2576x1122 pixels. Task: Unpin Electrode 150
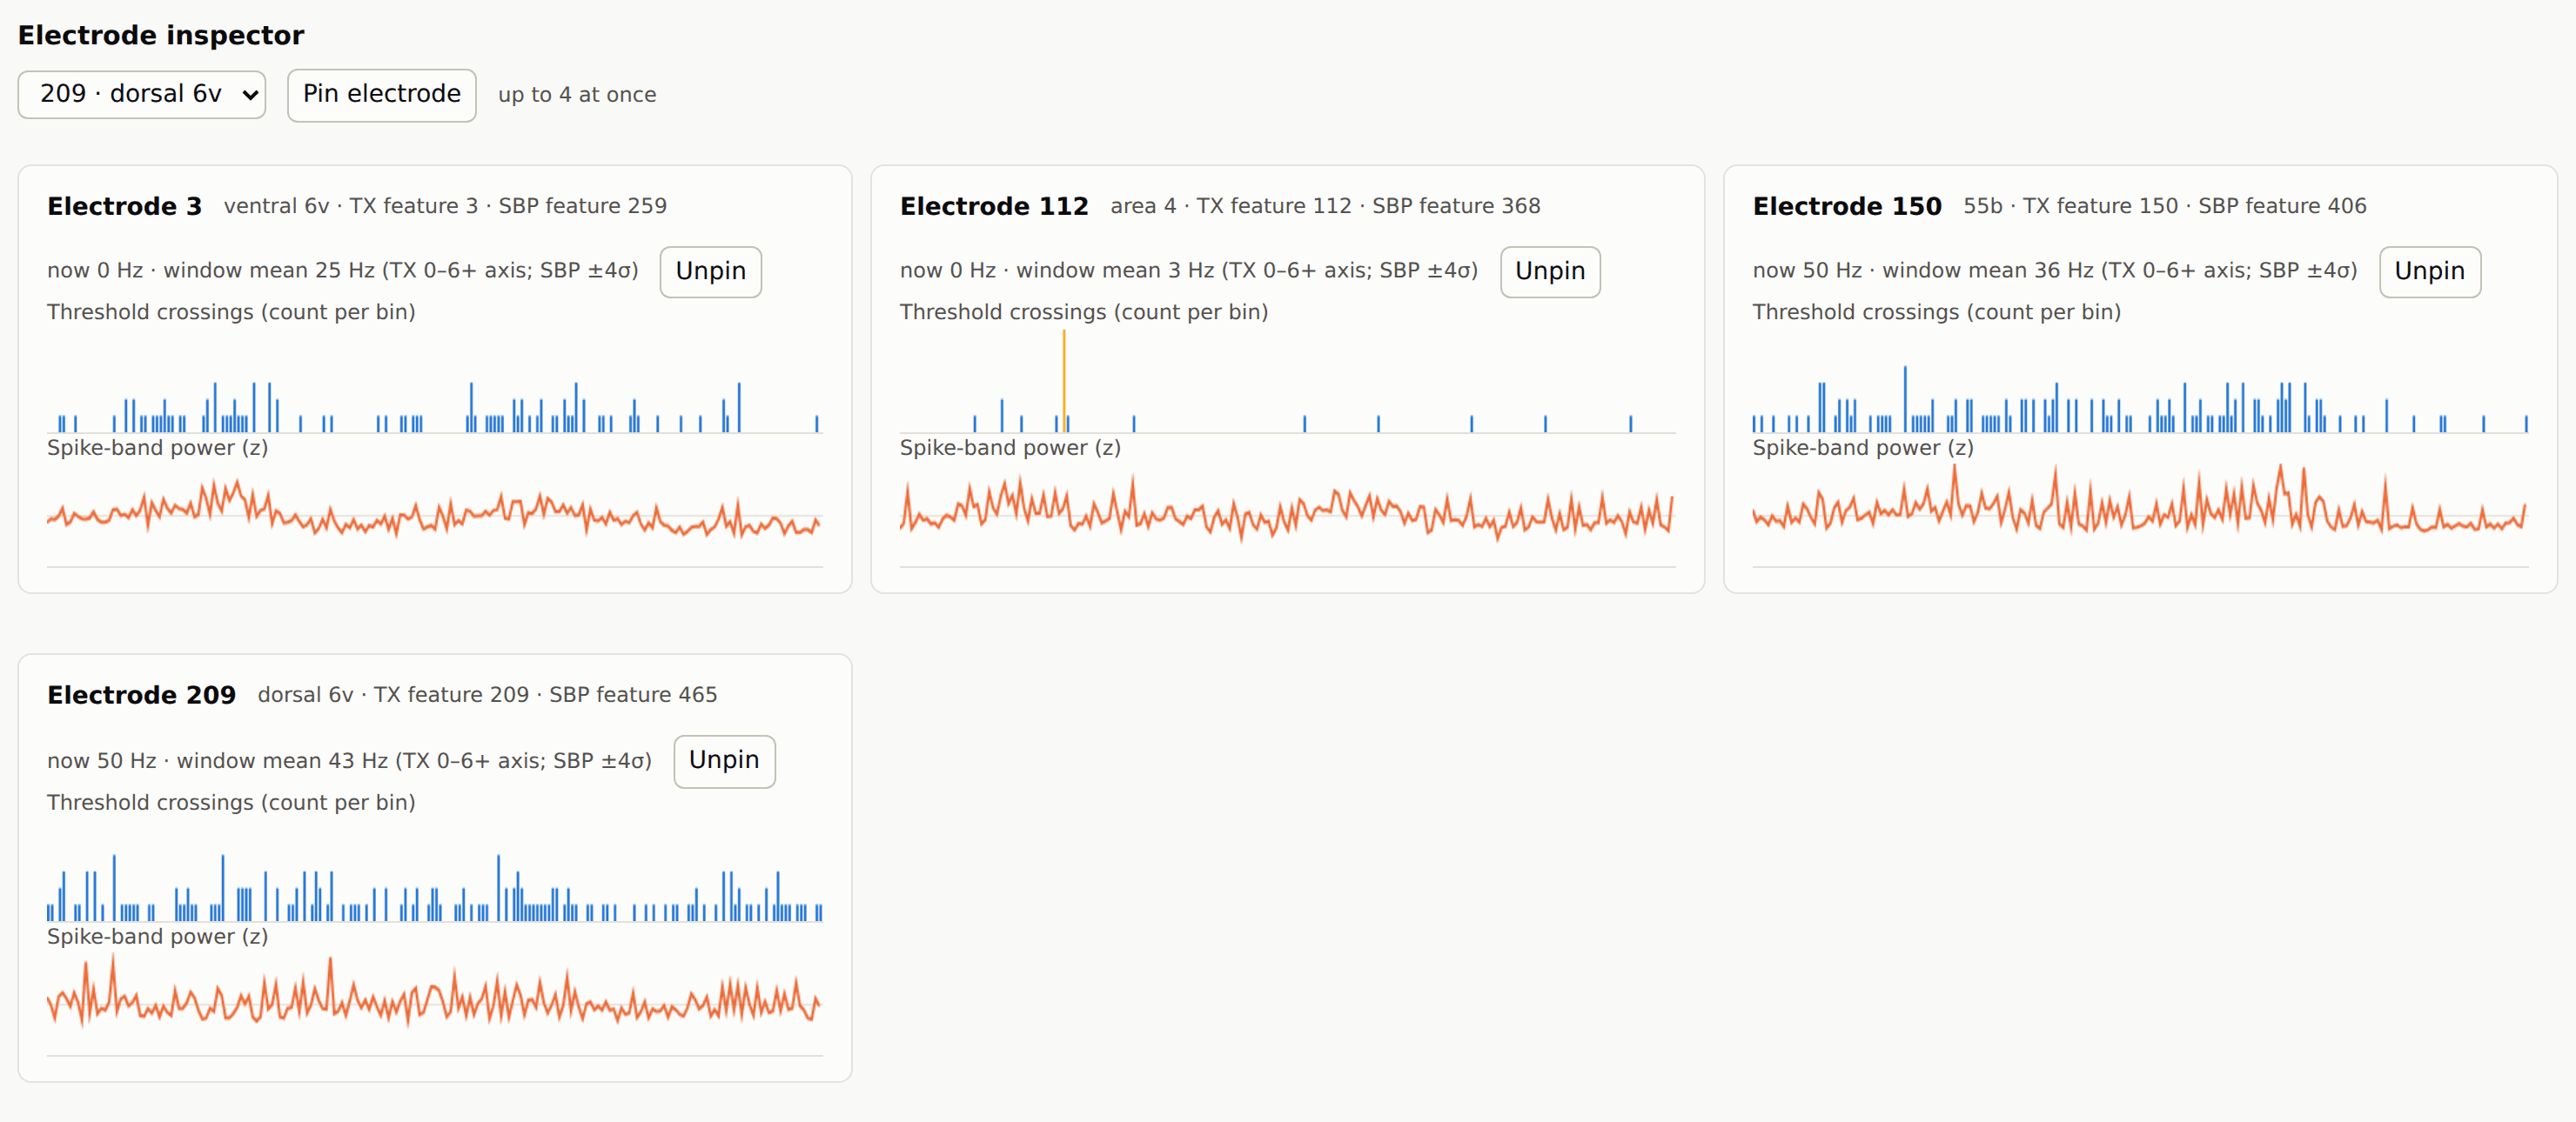coord(2429,271)
